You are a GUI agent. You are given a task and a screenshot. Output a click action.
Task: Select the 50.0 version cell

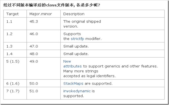pyautogui.click(x=34, y=83)
